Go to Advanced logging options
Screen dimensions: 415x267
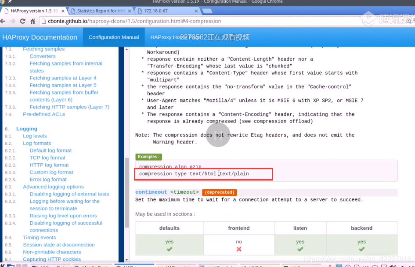53,187
